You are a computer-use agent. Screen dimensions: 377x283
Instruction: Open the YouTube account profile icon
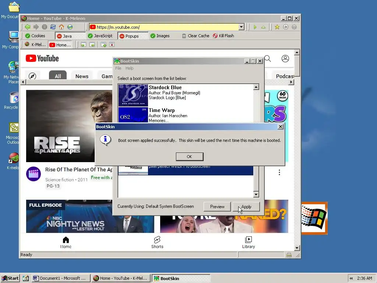(285, 59)
